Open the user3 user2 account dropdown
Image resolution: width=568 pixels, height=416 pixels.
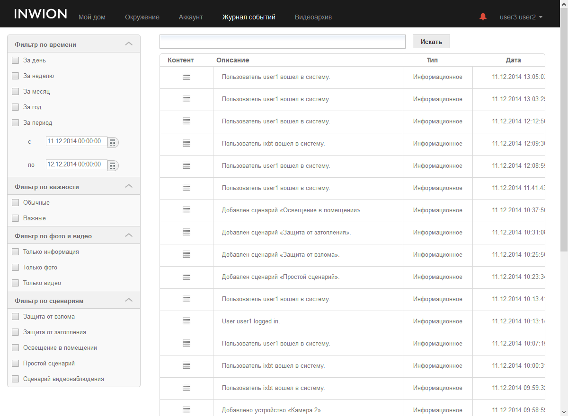[521, 17]
